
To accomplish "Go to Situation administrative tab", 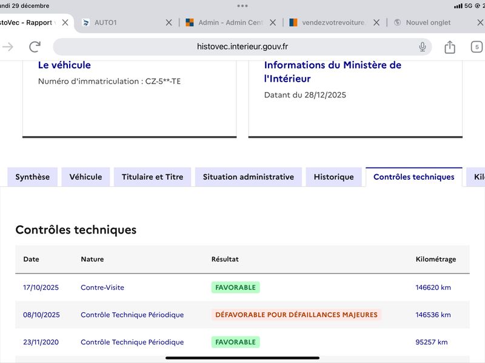I will [x=248, y=177].
